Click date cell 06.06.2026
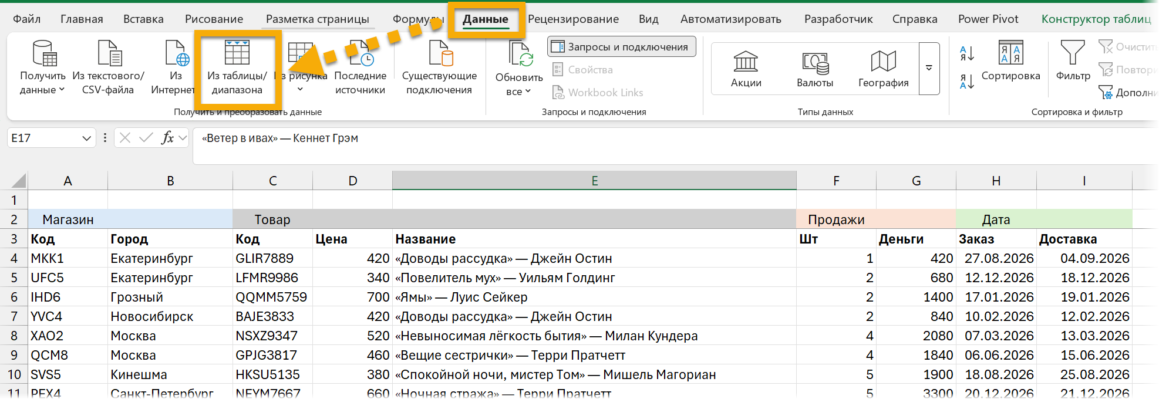The image size is (1159, 399). coord(996,355)
